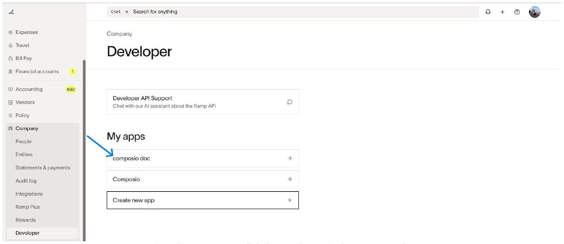Open the Policy page
The height and width of the screenshot is (244, 564).
pos(22,115)
